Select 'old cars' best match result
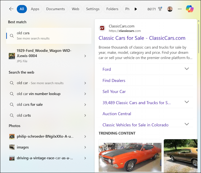 tap(49, 36)
